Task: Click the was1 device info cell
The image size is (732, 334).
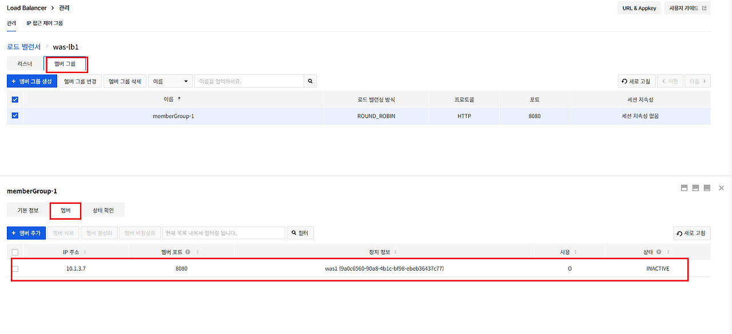Action: (384, 268)
